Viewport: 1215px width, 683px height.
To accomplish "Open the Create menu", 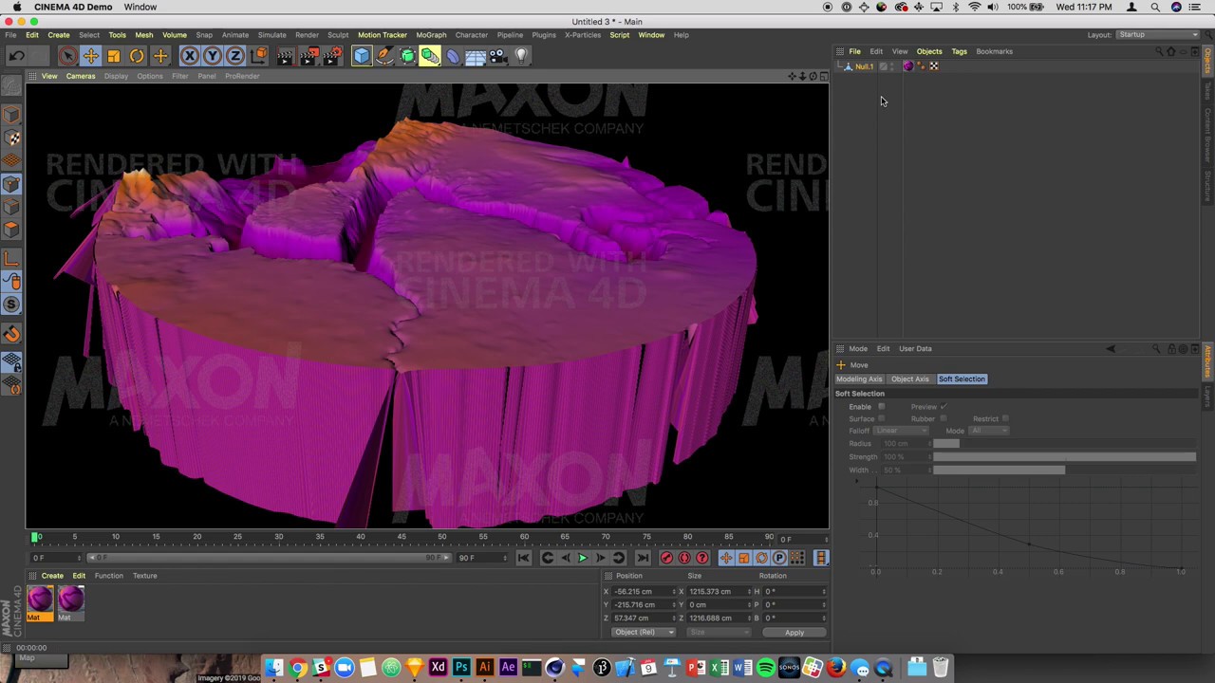I will (58, 35).
